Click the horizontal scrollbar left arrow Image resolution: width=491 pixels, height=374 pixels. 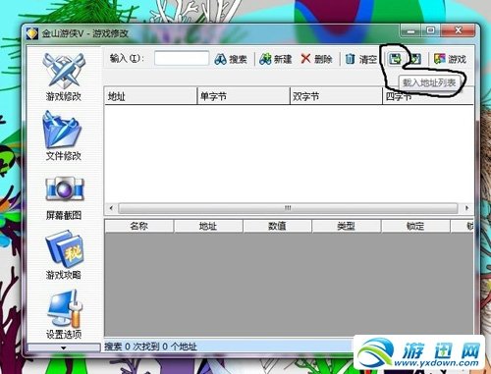pos(111,208)
